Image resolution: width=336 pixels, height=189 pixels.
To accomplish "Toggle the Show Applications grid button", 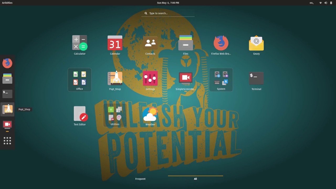I will click(7, 141).
